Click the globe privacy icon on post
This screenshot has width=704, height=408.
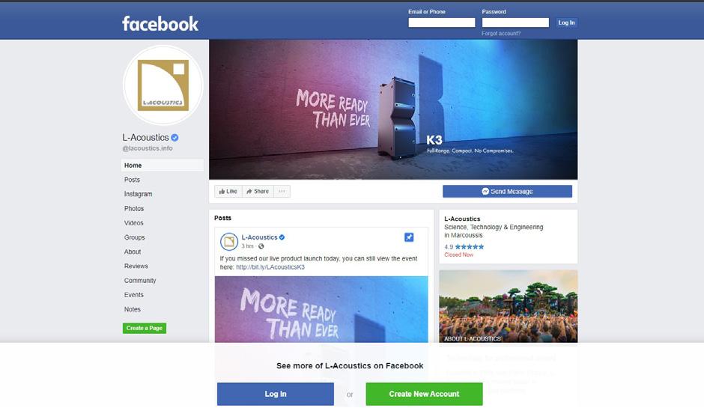[x=261, y=246]
